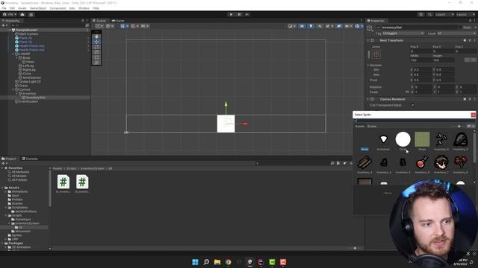Open the first C# script in Project window
This screenshot has height=268, width=478.
(63, 182)
